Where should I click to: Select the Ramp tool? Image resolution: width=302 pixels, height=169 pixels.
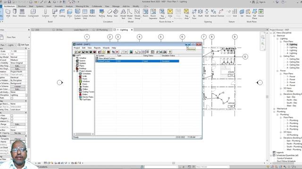pos(109,13)
